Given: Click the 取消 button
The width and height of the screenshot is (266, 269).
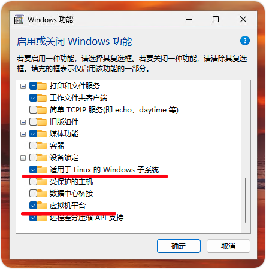Looking at the screenshot, I should point(228,246).
